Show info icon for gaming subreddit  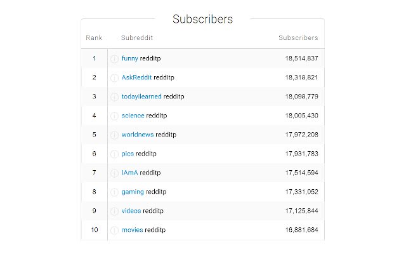tap(114, 192)
